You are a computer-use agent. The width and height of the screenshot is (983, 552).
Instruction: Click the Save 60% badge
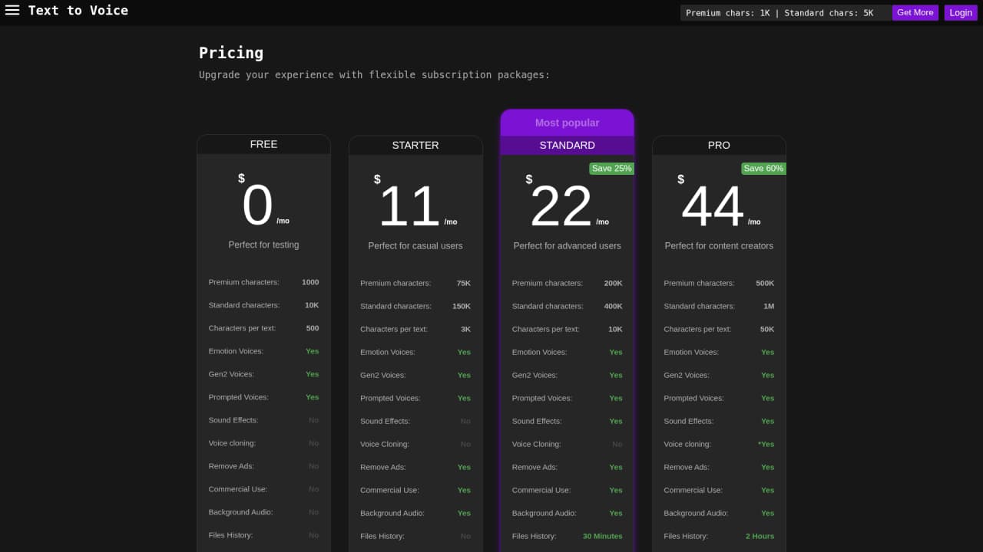[x=763, y=169]
